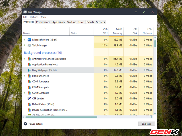Click the COM Surrogate 1.0 MB icon
Image resolution: width=182 pixels, height=136 pixels.
click(x=29, y=93)
